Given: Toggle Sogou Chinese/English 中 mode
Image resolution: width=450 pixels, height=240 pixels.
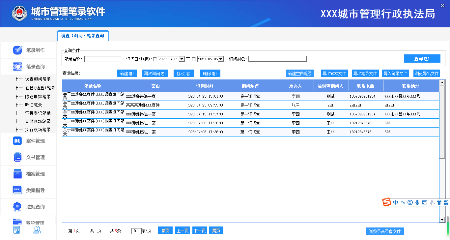Looking at the screenshot, I should point(396,202).
